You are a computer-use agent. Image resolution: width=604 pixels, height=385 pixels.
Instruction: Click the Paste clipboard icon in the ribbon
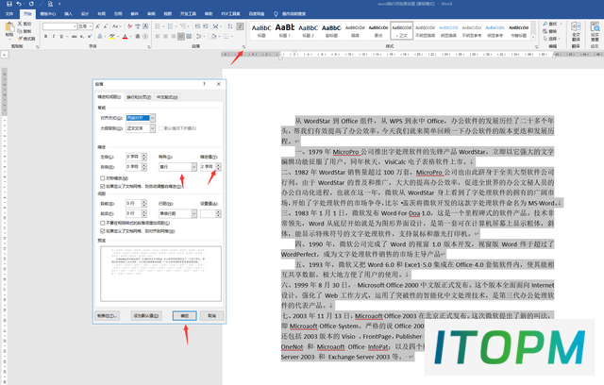click(x=9, y=29)
